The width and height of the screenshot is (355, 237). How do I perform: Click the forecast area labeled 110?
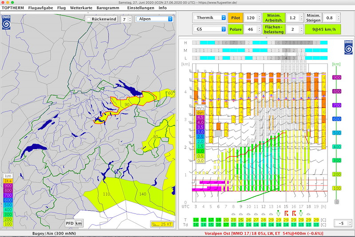106,194
